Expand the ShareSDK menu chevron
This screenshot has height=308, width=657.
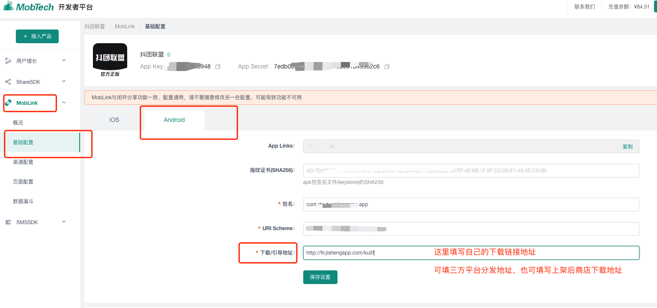pyautogui.click(x=64, y=81)
